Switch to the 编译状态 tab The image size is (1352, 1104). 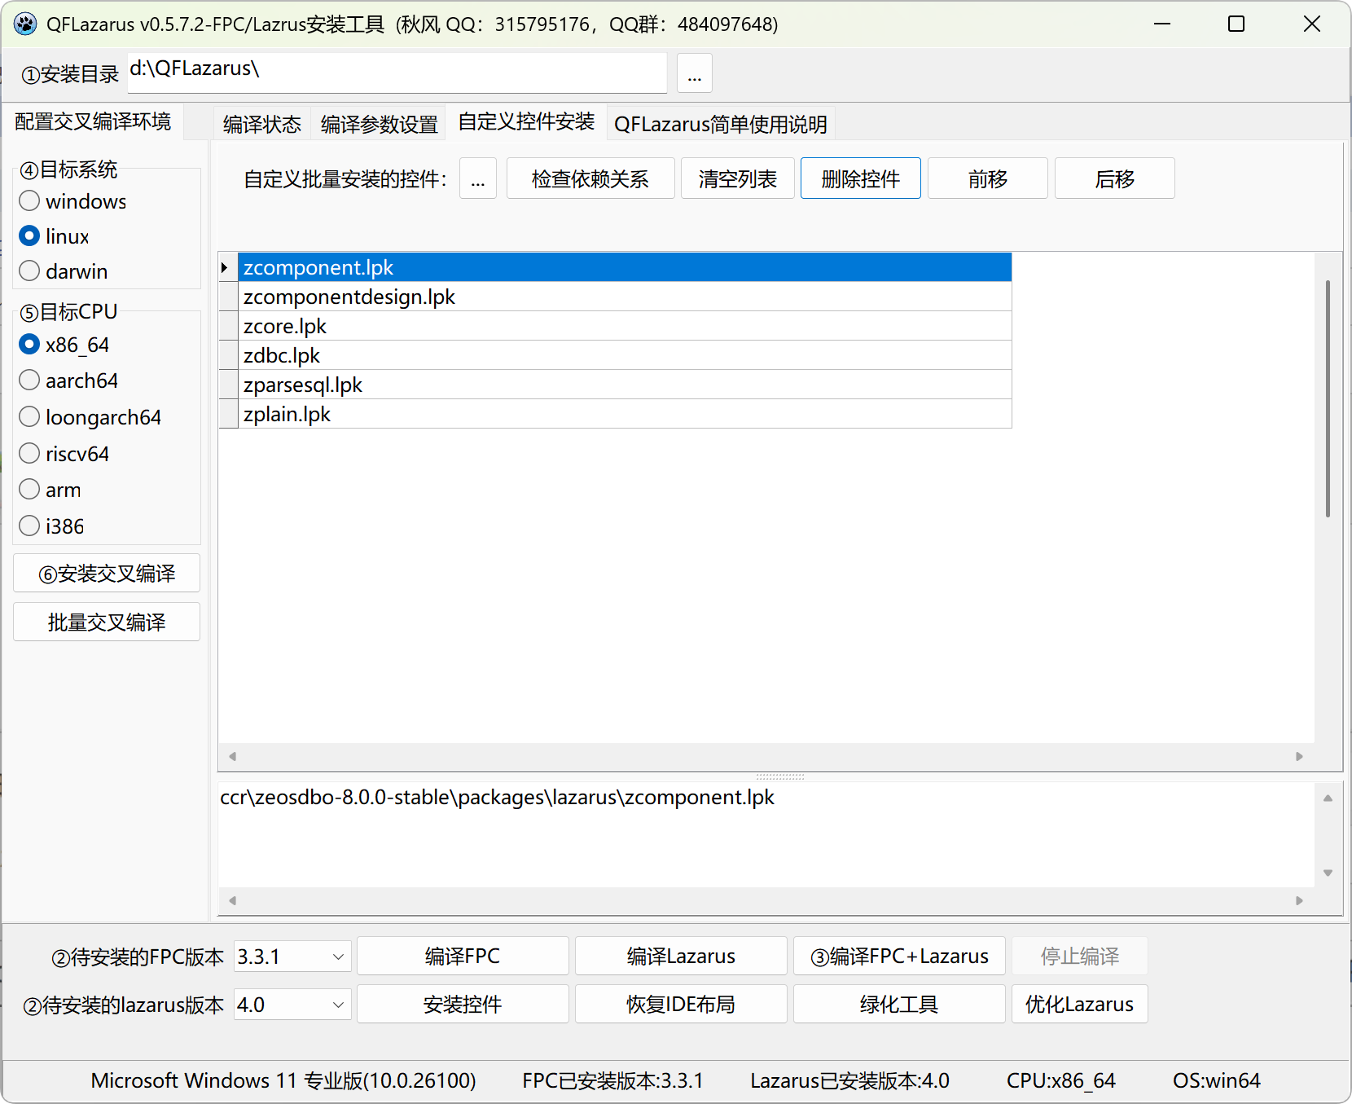(x=262, y=124)
